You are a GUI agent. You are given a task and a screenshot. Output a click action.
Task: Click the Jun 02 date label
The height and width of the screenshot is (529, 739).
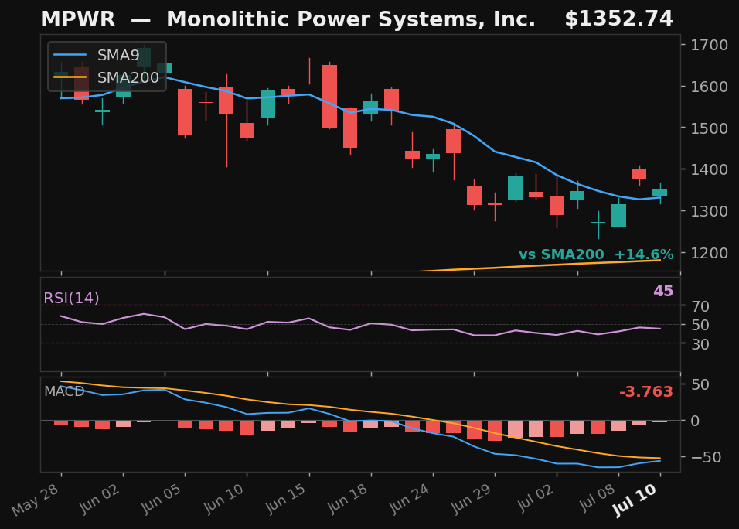[100, 499]
